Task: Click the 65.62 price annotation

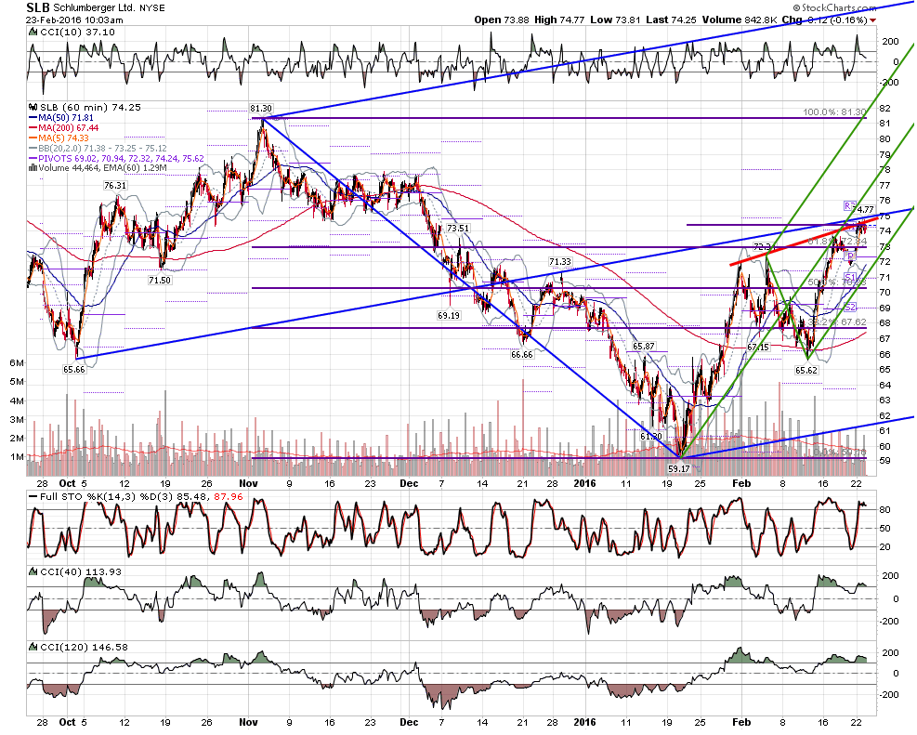Action: click(x=806, y=371)
